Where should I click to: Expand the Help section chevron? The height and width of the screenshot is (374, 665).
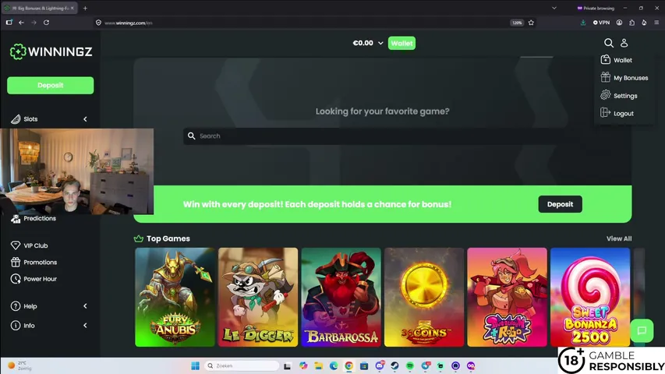[x=85, y=305]
